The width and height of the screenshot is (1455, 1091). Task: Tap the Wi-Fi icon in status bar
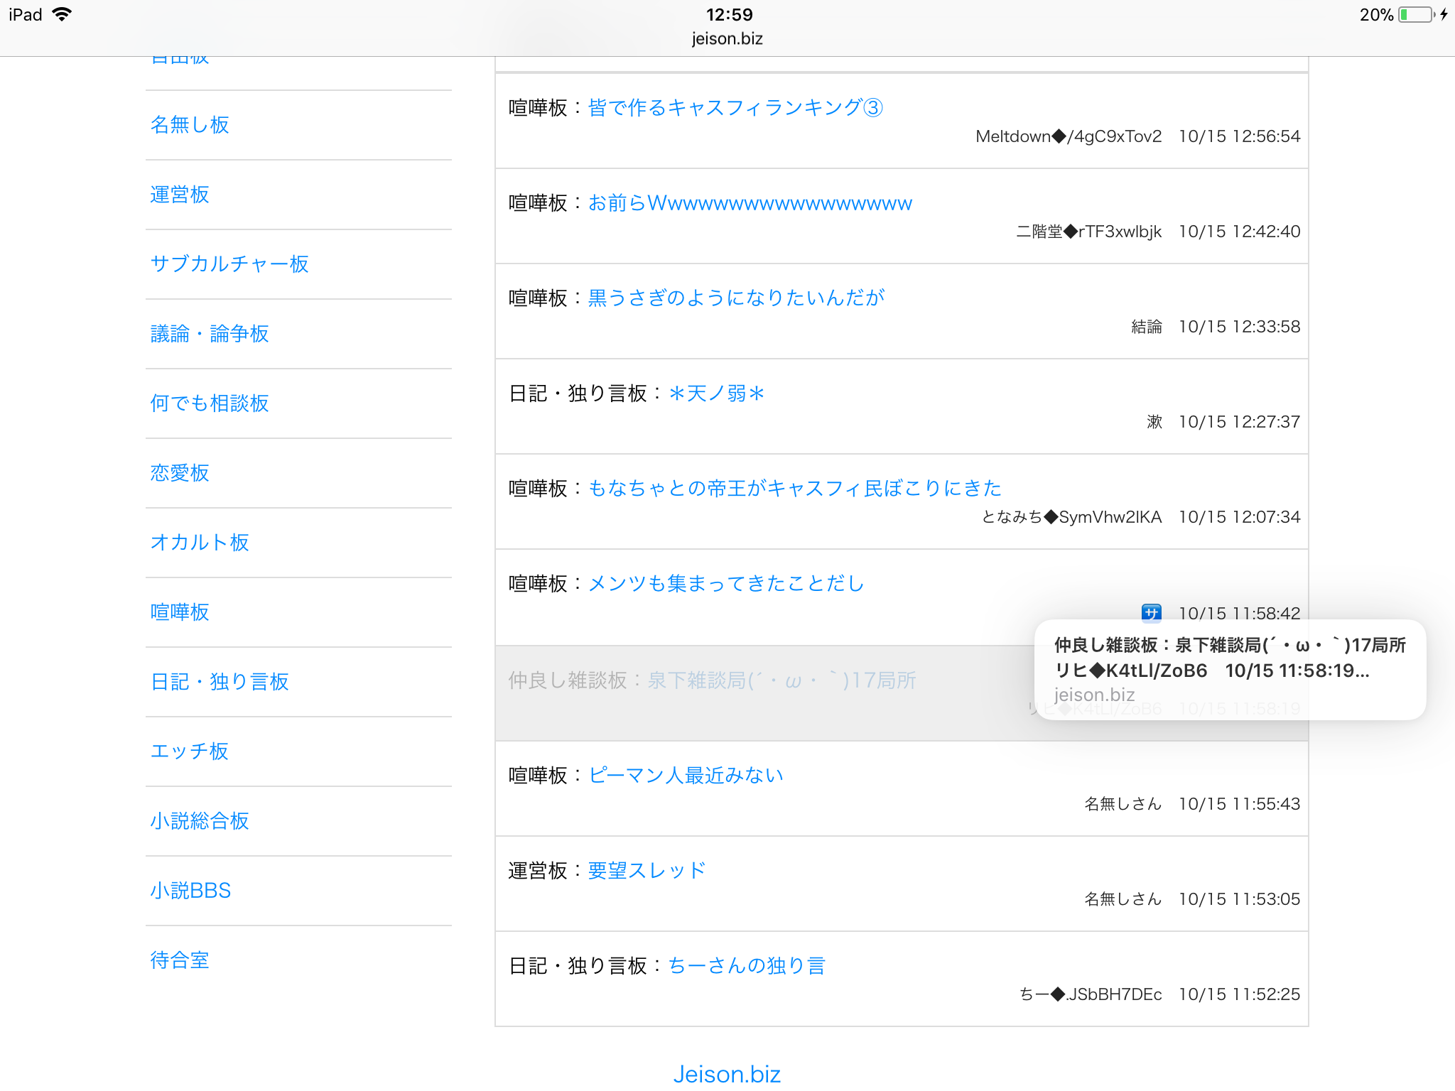[x=63, y=15]
